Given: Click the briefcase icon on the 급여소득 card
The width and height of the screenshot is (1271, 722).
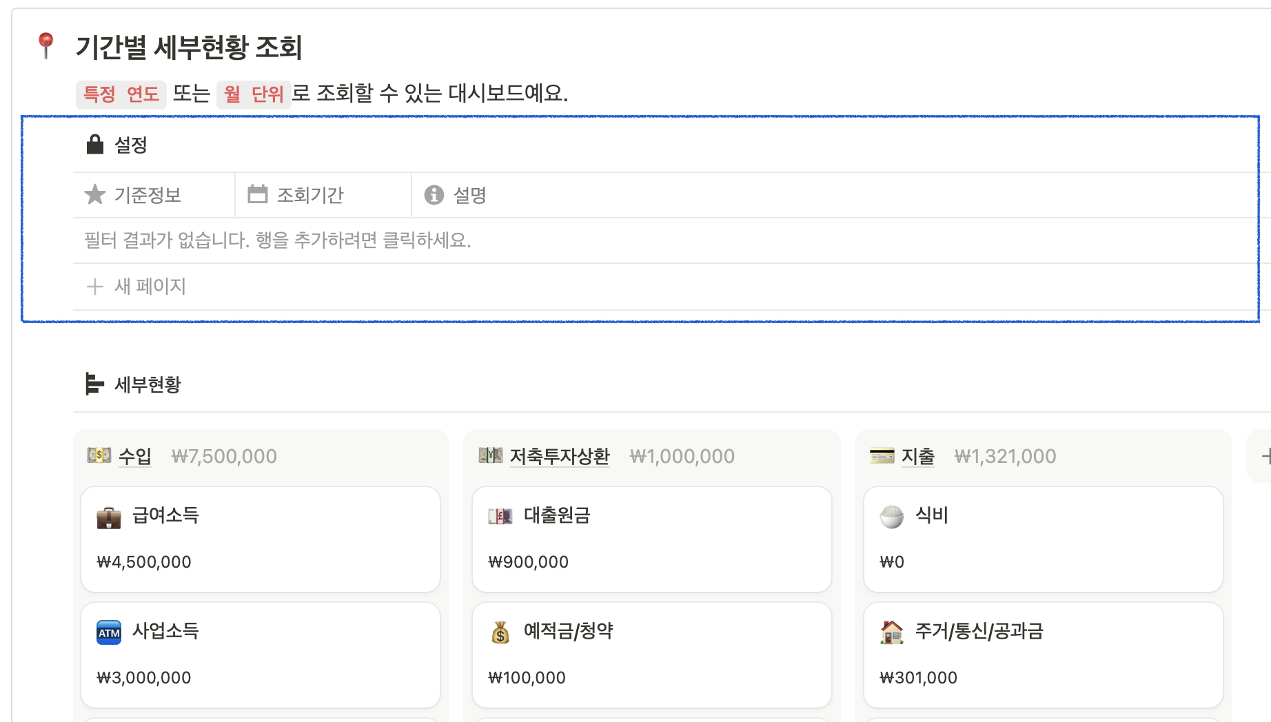Looking at the screenshot, I should click(108, 515).
